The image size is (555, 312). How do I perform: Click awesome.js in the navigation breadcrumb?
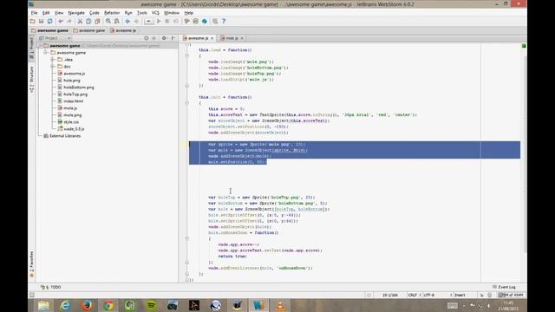point(123,30)
